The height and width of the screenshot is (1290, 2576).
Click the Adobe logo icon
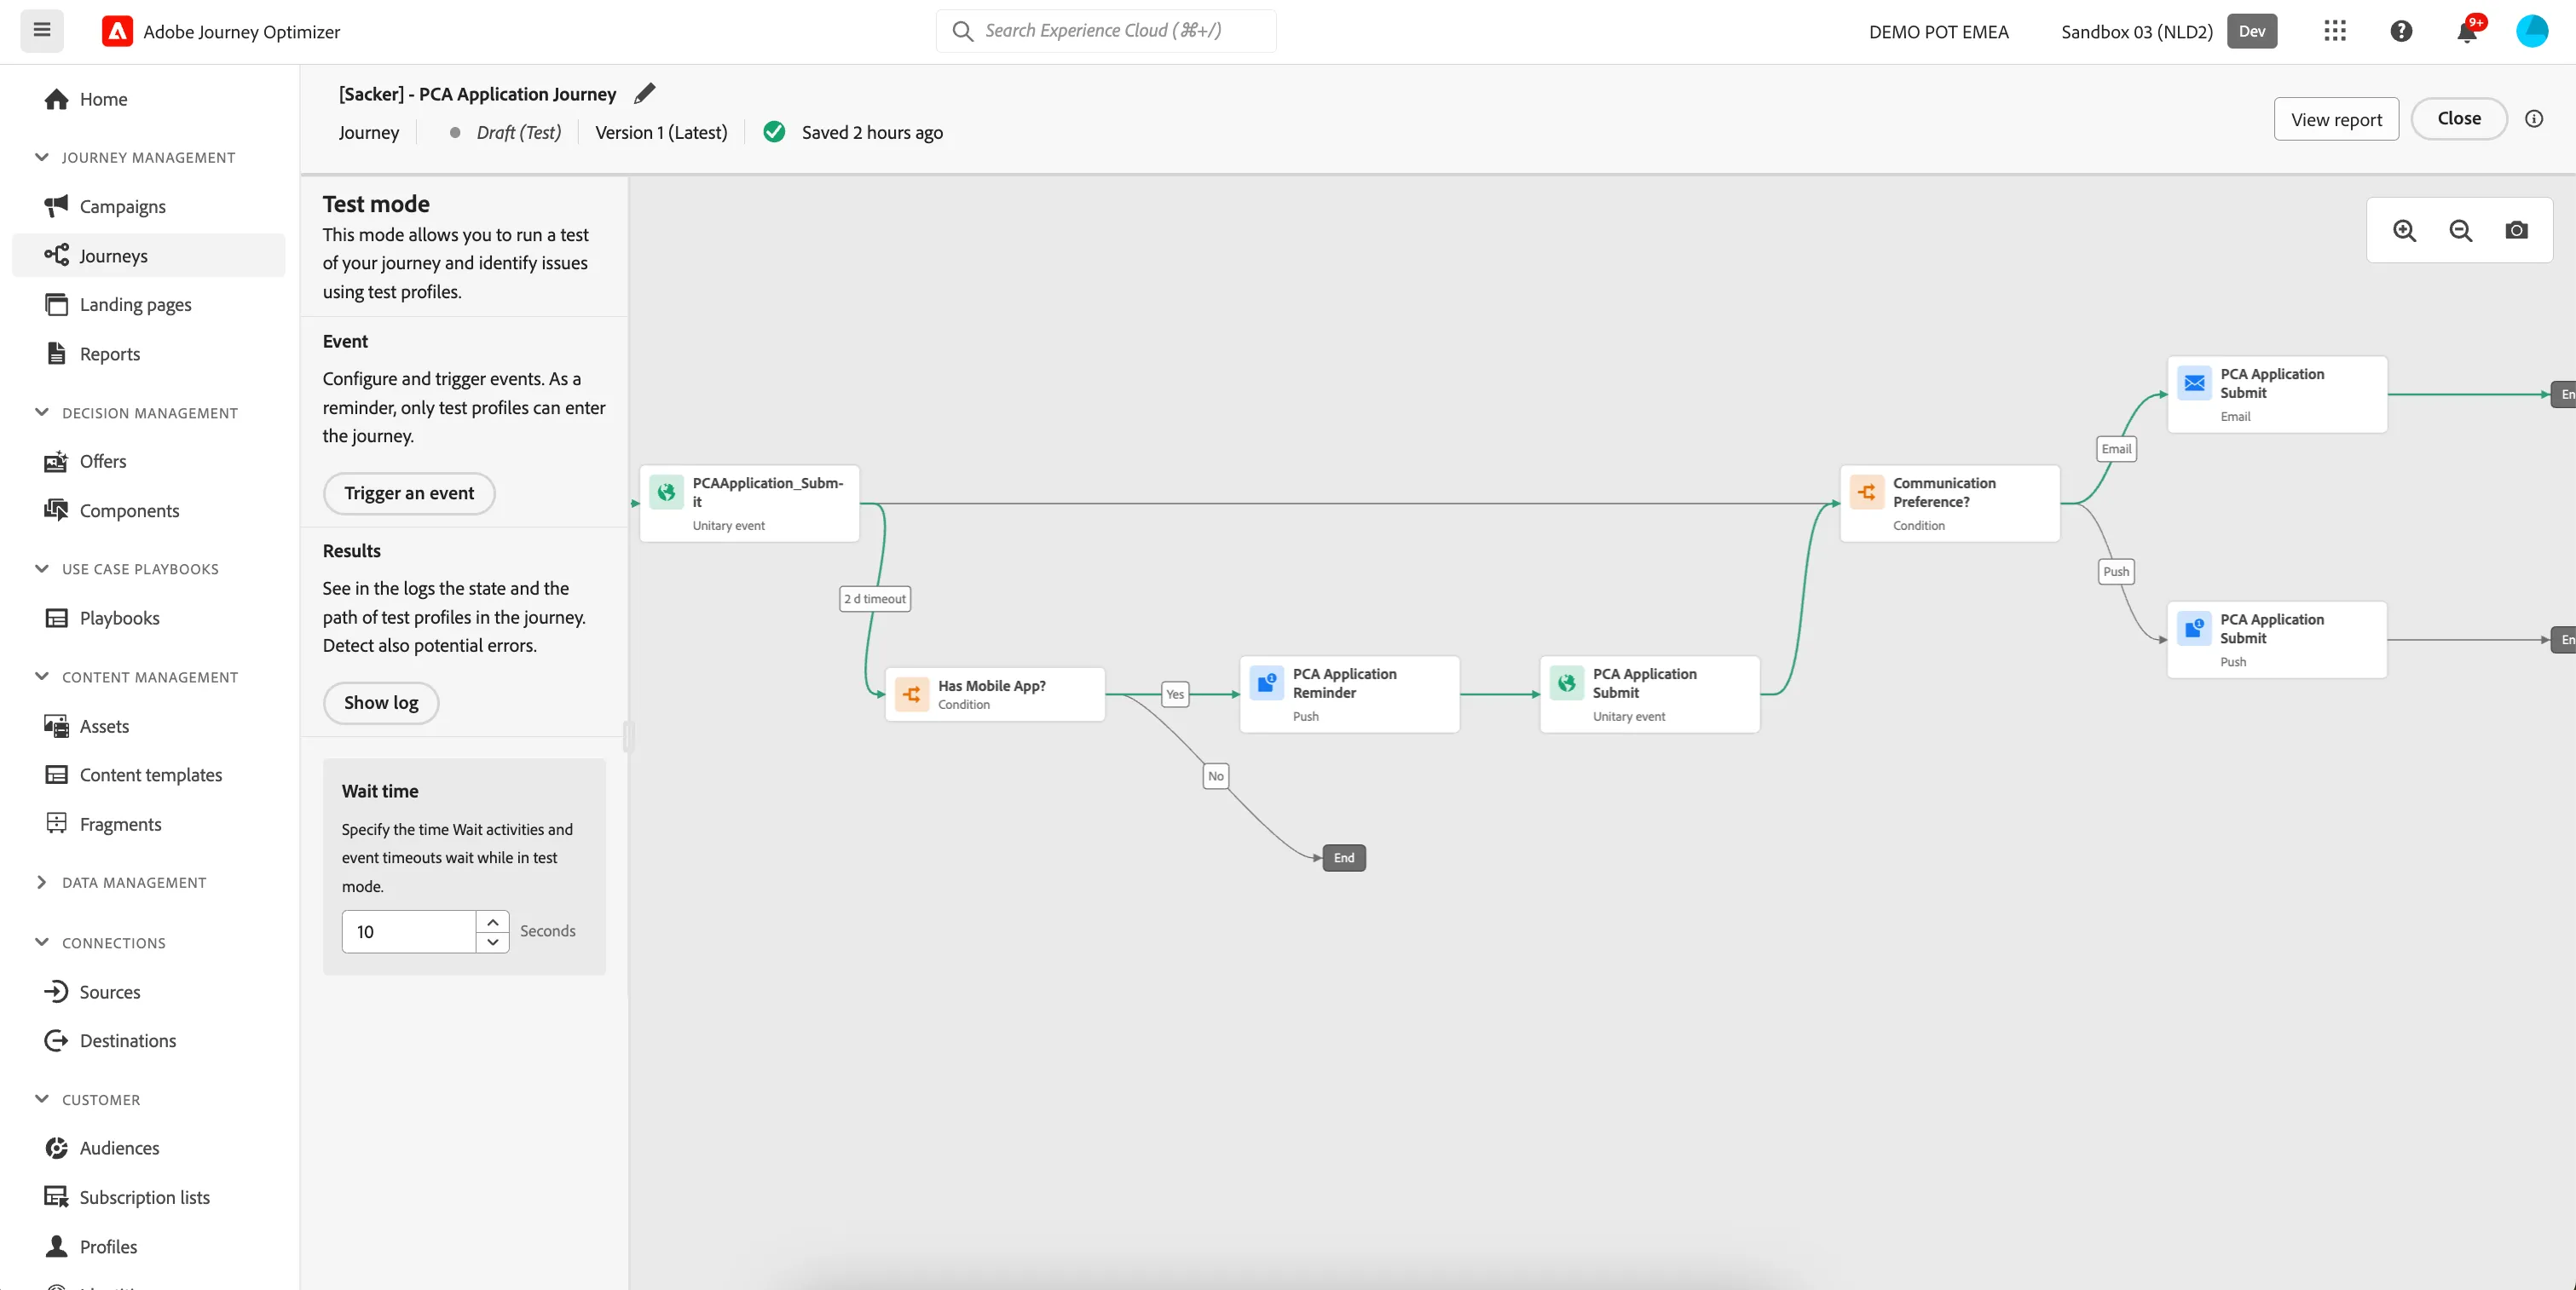coord(117,31)
